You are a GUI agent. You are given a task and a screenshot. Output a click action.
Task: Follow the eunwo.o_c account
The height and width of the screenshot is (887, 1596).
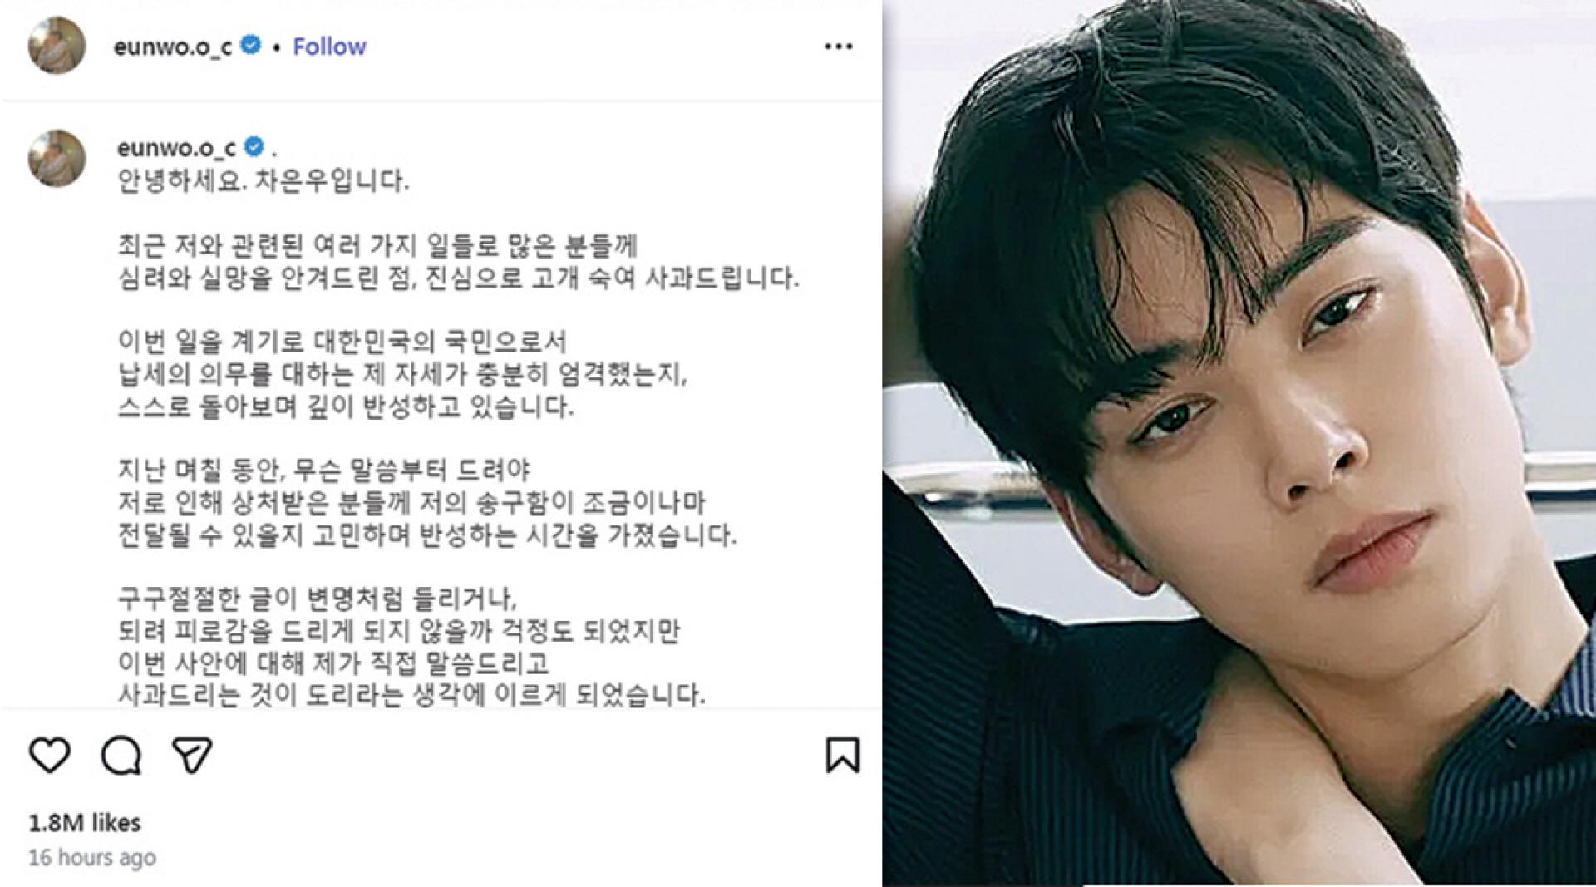point(329,47)
